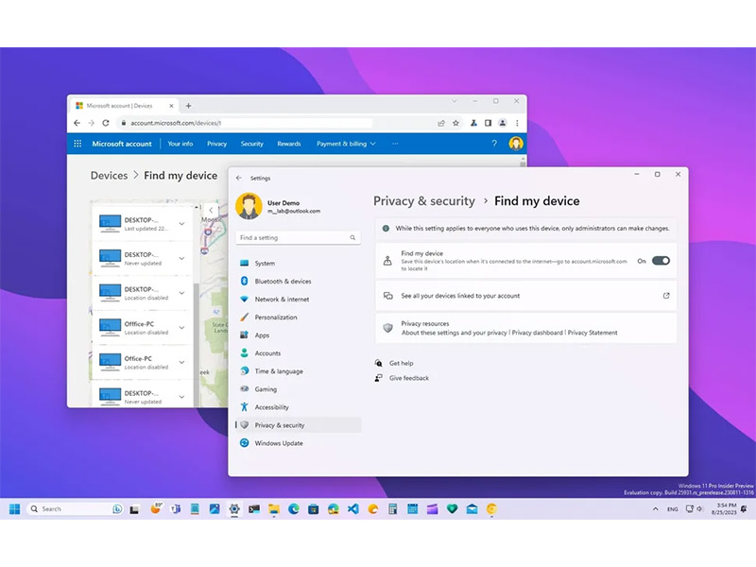Screen dimensions: 756x567
Task: Turn off the Find my device toggle
Action: (661, 261)
